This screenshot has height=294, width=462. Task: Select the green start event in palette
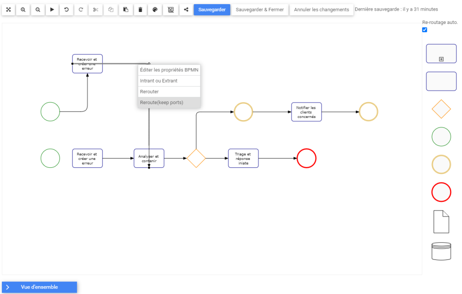click(x=441, y=136)
